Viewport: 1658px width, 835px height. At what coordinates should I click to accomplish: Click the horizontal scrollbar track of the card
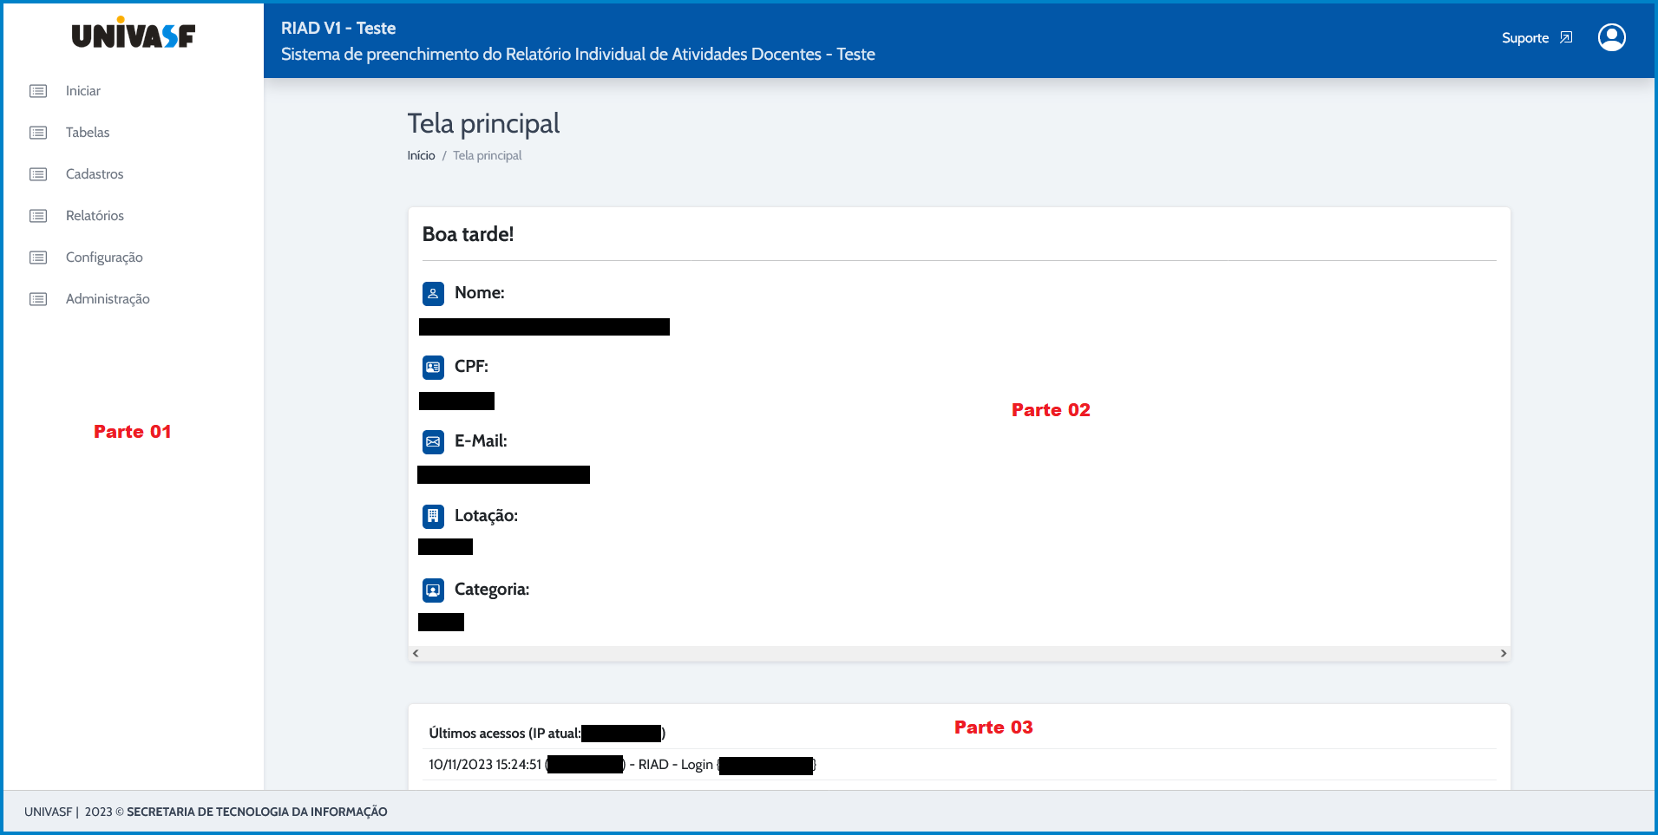[x=960, y=653]
